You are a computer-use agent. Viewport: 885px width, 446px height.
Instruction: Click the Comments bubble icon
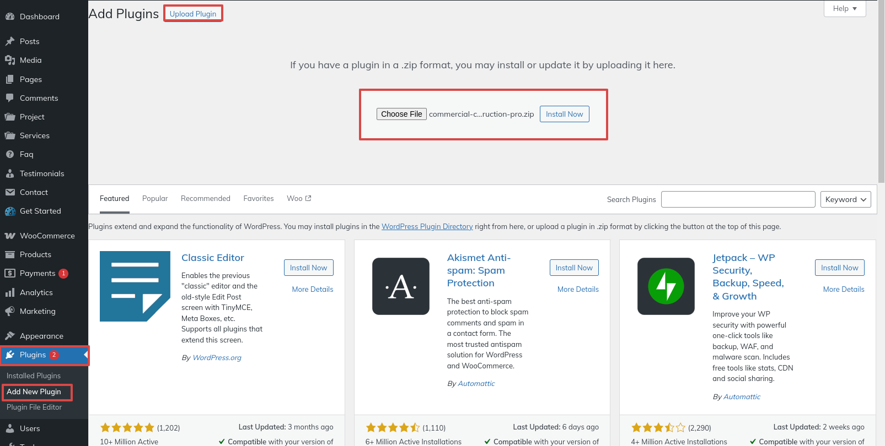pyautogui.click(x=10, y=98)
